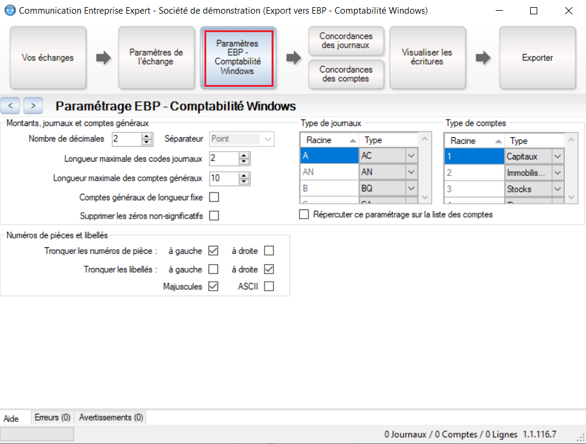The height and width of the screenshot is (444, 586).
Task: Decrease longueur maximale des codes journaux
Action: 244,162
